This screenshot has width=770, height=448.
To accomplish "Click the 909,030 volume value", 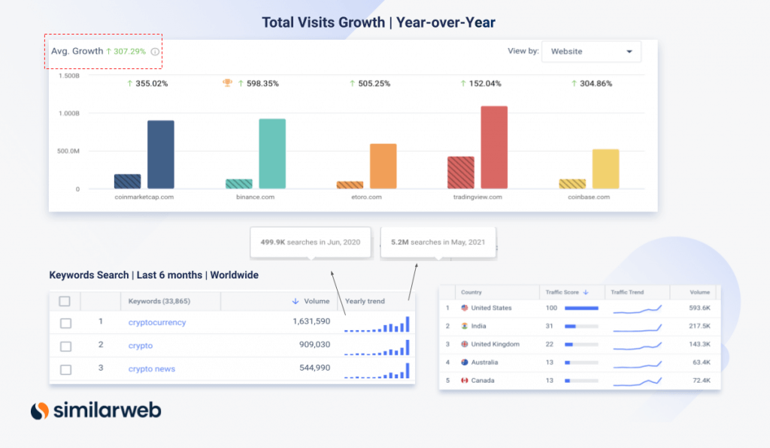I will (315, 344).
